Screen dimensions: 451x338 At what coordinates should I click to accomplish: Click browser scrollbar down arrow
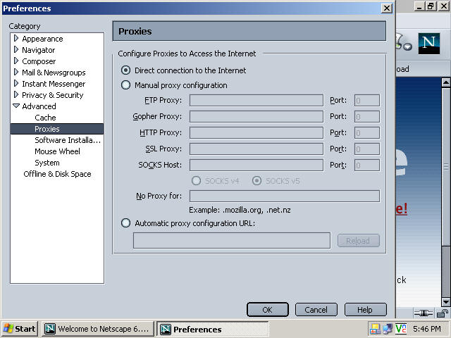click(446, 302)
